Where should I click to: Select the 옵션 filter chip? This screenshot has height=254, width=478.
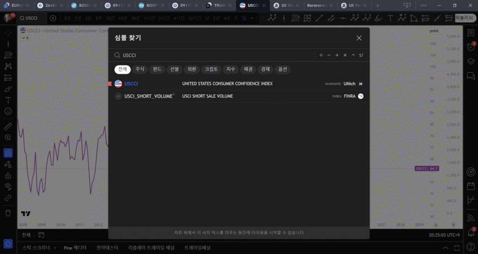point(282,69)
